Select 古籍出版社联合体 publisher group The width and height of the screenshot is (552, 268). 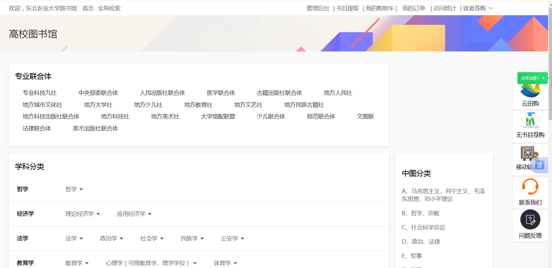(x=279, y=93)
